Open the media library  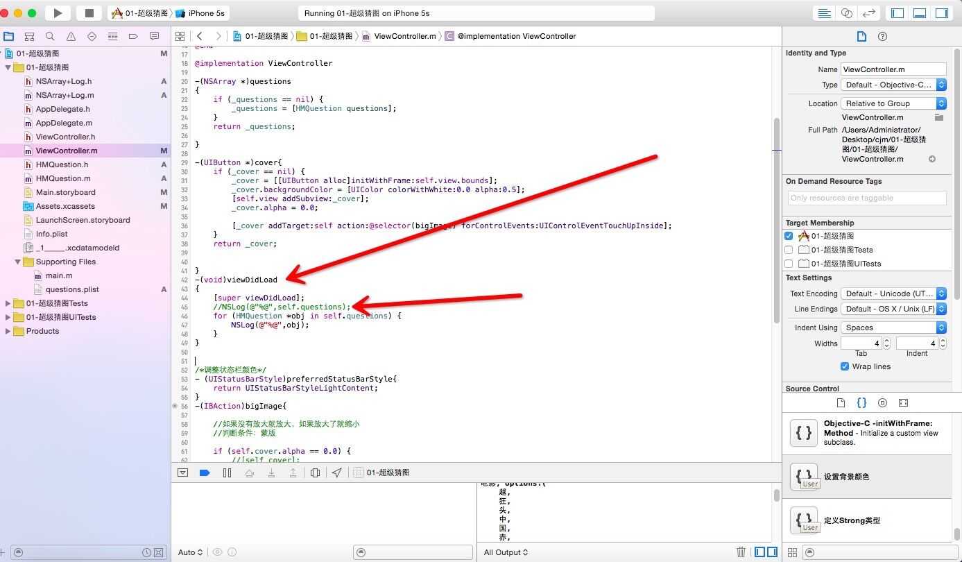point(903,402)
